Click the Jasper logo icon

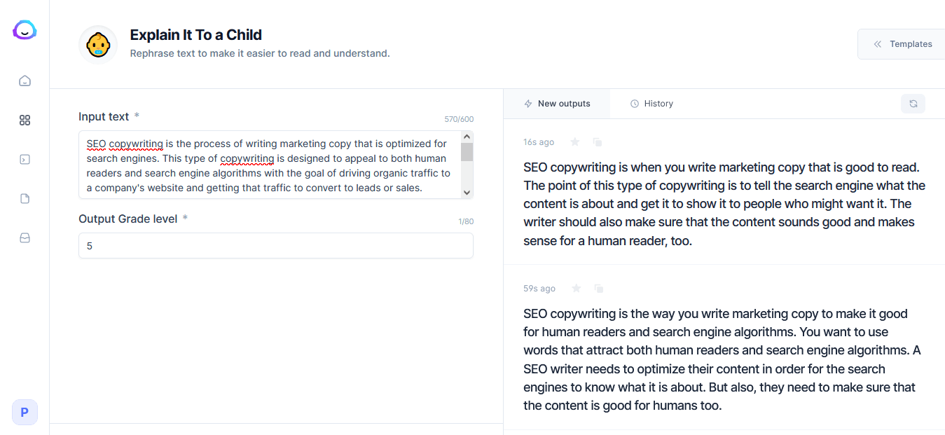[x=25, y=30]
